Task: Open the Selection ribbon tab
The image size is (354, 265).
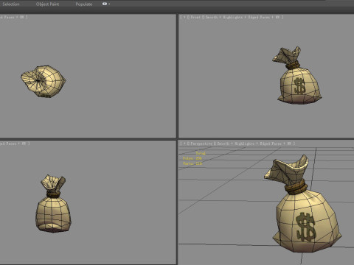Action: 11,4
